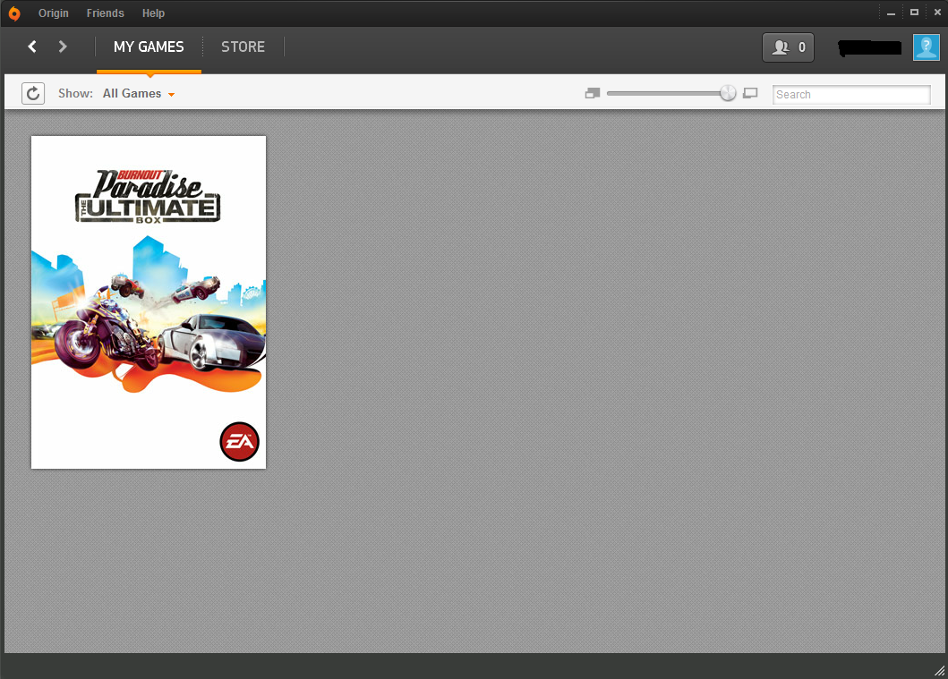948x679 pixels.
Task: Open friends list button showing 0
Action: pos(788,47)
